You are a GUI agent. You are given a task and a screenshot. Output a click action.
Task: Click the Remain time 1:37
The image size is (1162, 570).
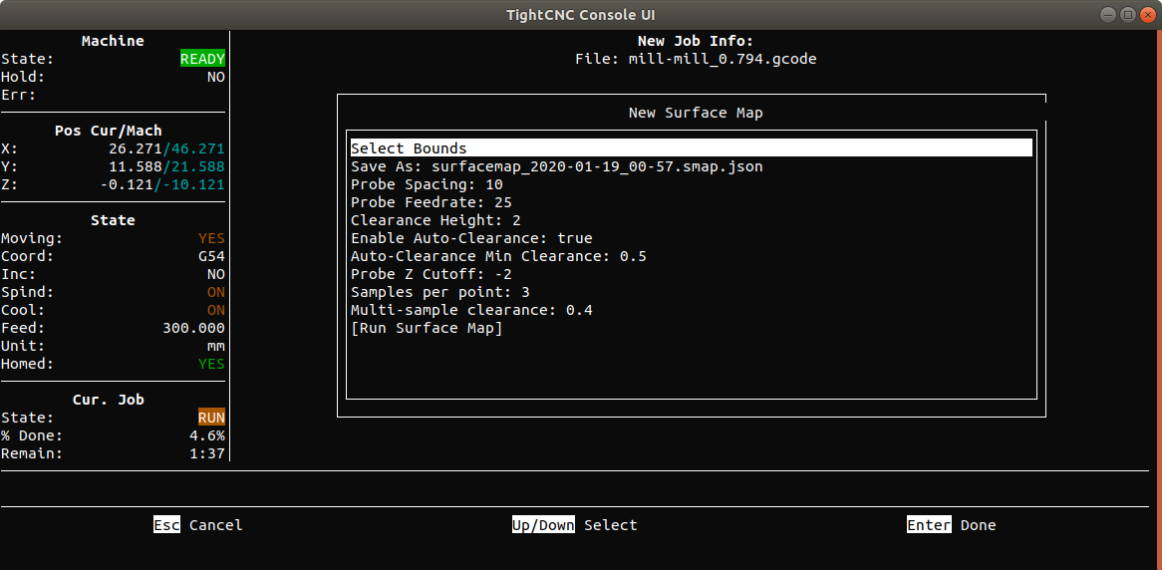207,453
